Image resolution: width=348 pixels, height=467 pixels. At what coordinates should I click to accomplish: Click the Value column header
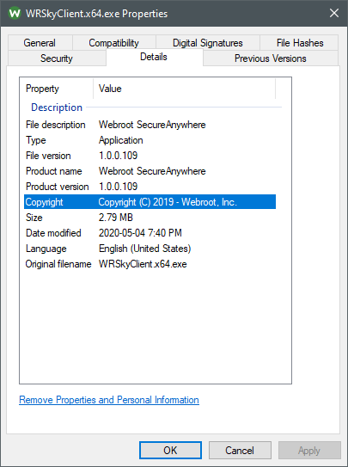(x=185, y=89)
